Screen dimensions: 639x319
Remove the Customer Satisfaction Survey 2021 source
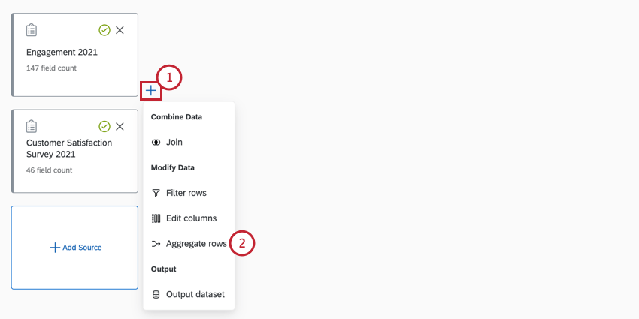pos(120,126)
